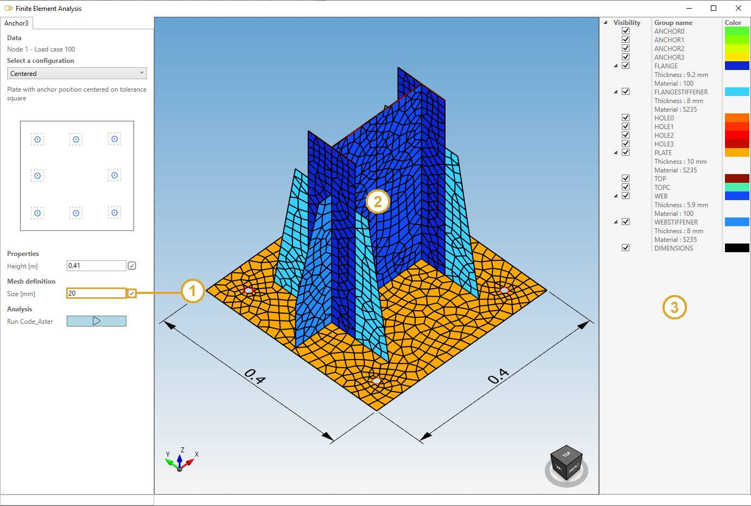751x506 pixels.
Task: Collapse the Visibility column tree root
Action: coord(606,22)
